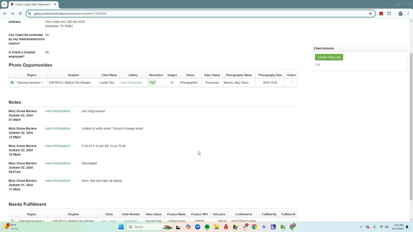View site information icon in address bar

(x=29, y=14)
